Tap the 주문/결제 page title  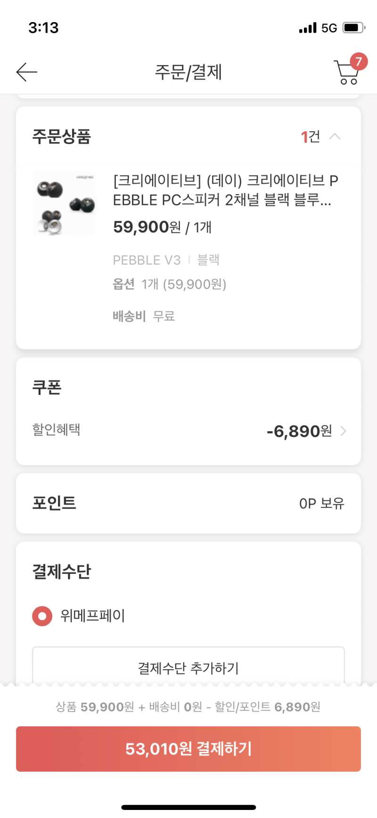coord(188,72)
